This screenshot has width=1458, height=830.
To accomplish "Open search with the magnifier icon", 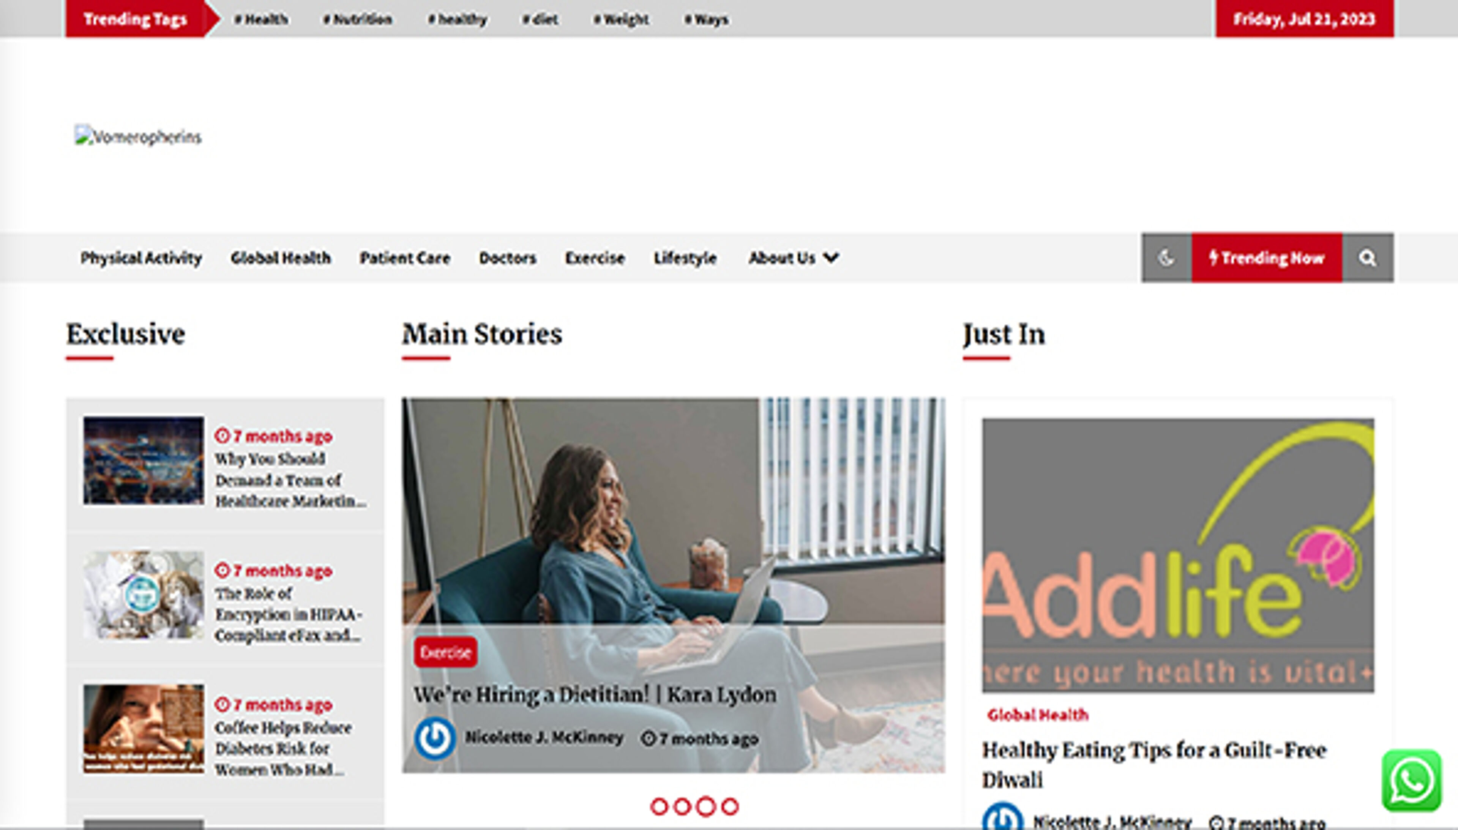I will (x=1367, y=258).
